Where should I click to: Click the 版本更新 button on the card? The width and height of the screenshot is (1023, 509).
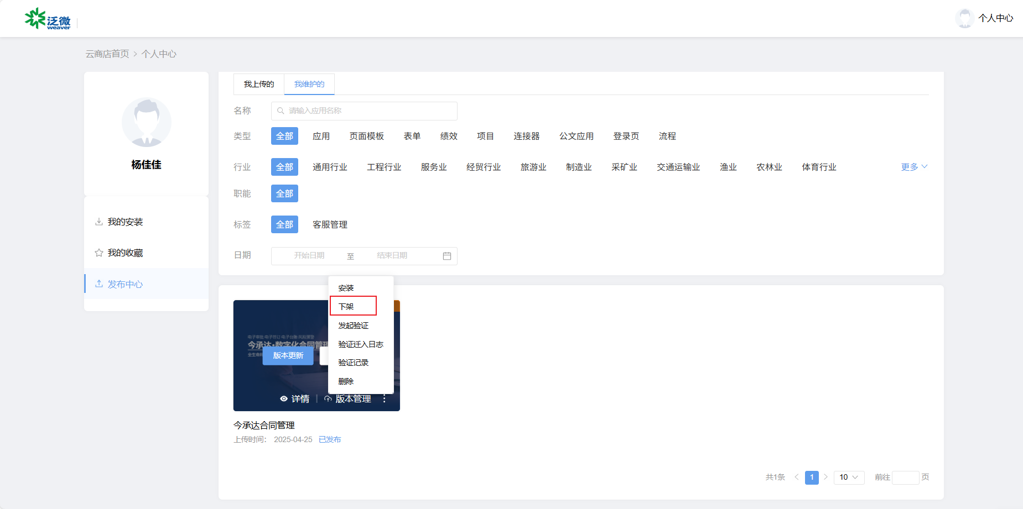click(x=288, y=355)
